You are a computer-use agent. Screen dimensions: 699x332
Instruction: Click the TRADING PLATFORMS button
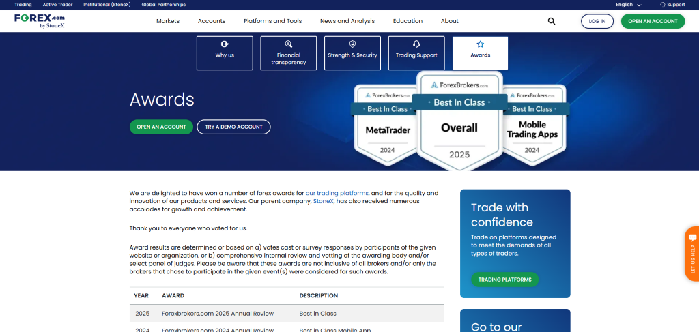click(504, 280)
